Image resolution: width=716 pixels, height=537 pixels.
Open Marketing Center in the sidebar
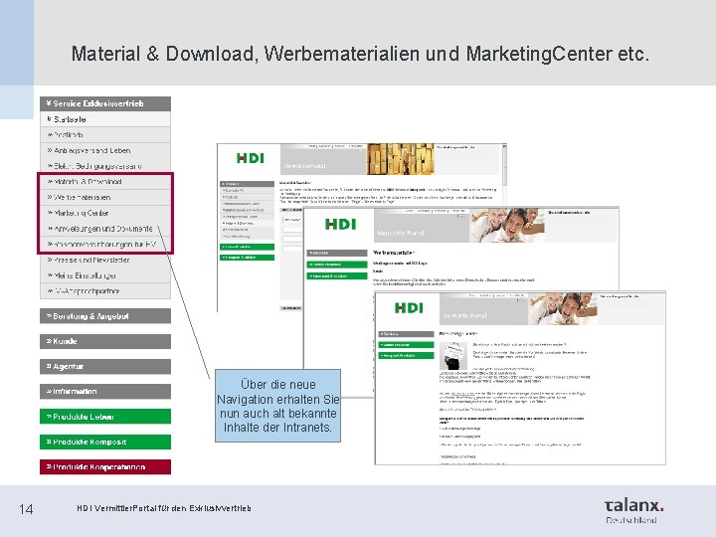click(105, 213)
